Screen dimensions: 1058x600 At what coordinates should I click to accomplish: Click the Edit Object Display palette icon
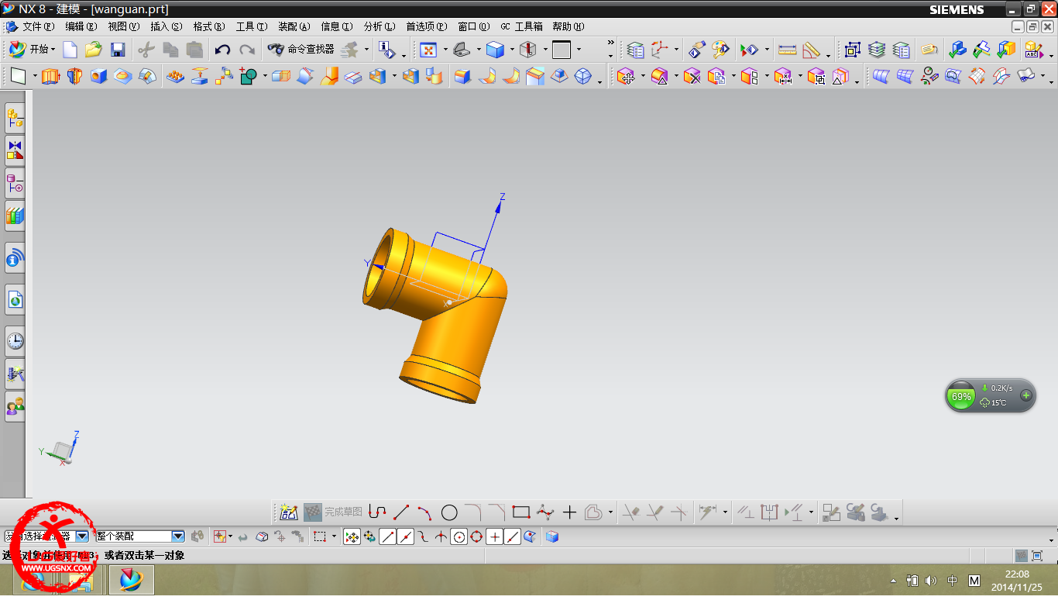(721, 50)
